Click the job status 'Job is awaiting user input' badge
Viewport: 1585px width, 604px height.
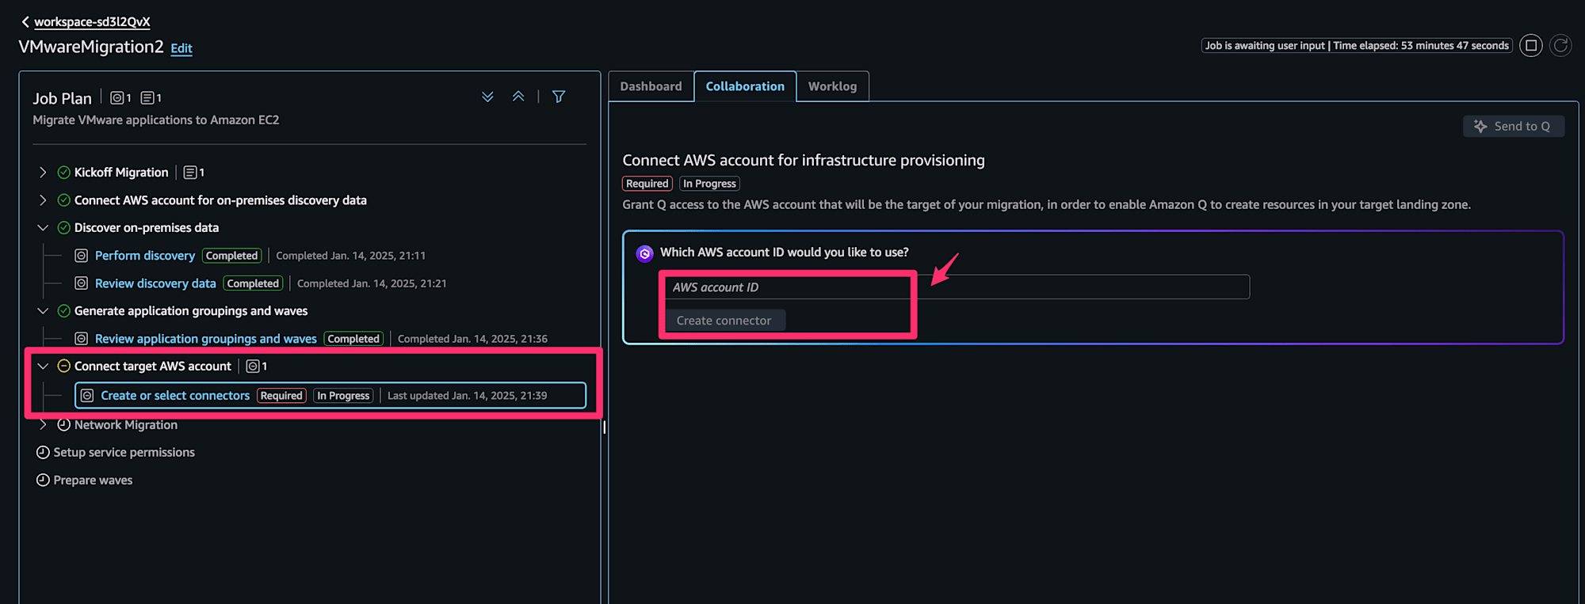pyautogui.click(x=1357, y=46)
